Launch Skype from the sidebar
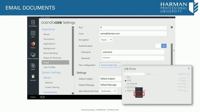Screen dimensions: 200x112 coord(33,67)
